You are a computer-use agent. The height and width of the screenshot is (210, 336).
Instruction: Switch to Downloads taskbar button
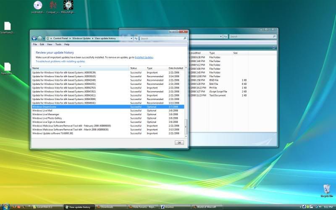coord(111,207)
